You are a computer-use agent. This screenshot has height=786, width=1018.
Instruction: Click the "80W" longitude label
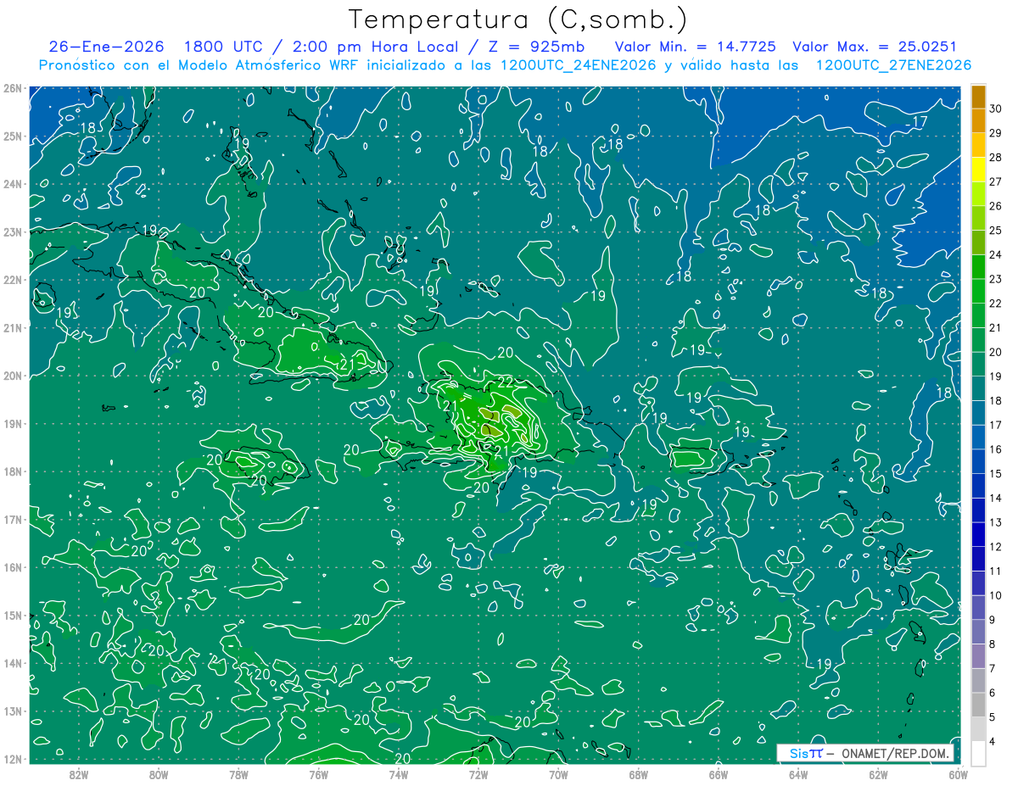tap(159, 774)
